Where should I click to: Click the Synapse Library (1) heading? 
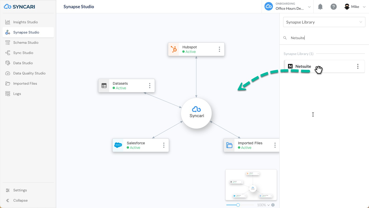pos(299,54)
